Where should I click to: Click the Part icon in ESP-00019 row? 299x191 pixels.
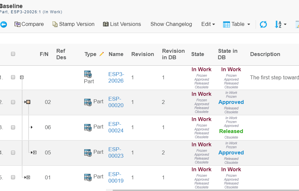click(88, 177)
